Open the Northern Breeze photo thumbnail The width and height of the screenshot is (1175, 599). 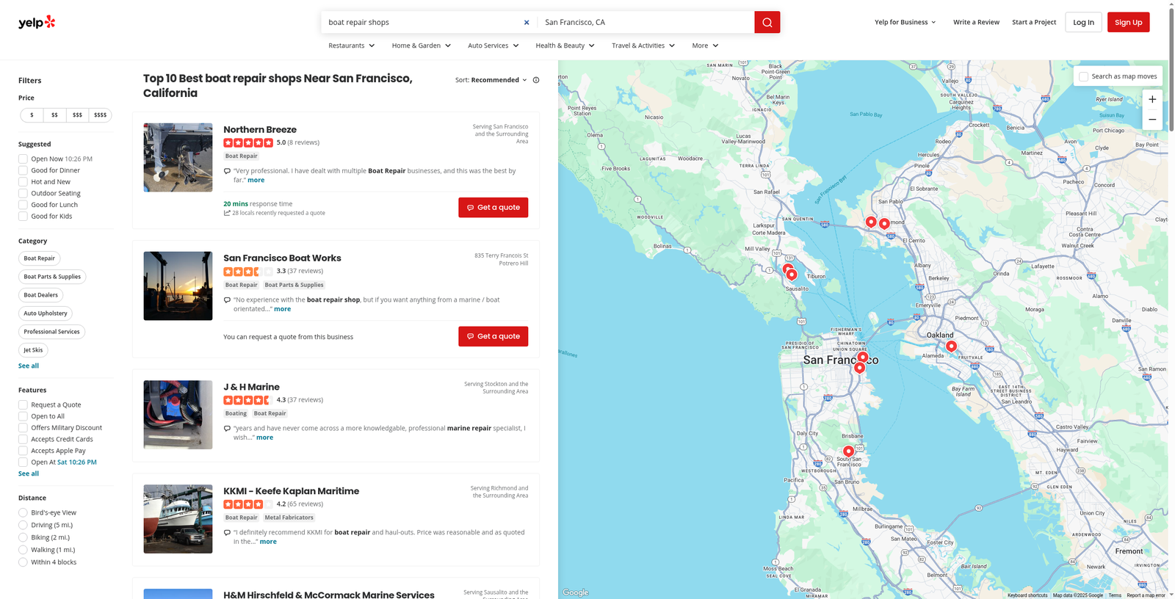pyautogui.click(x=178, y=158)
